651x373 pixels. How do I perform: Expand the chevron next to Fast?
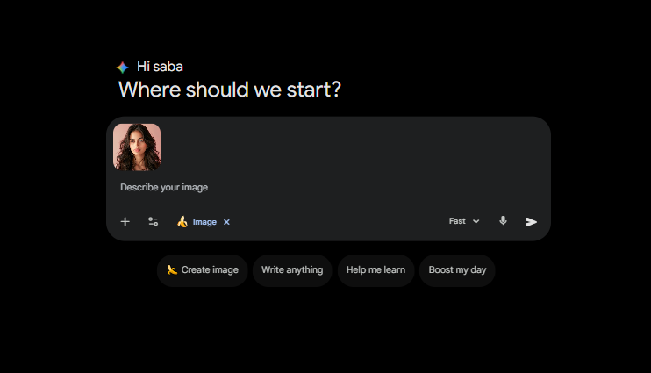click(x=476, y=222)
